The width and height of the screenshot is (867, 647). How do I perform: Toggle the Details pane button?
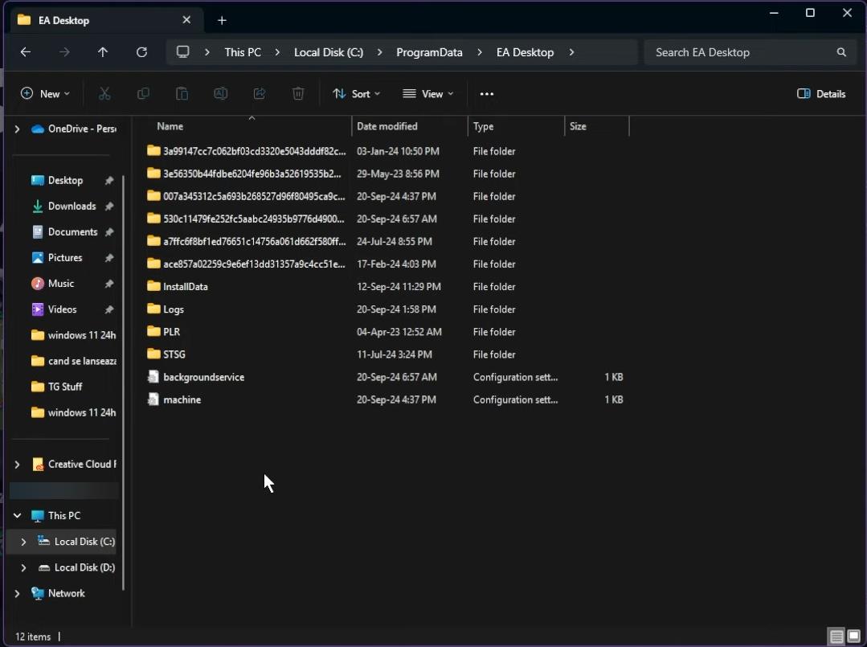(x=821, y=94)
